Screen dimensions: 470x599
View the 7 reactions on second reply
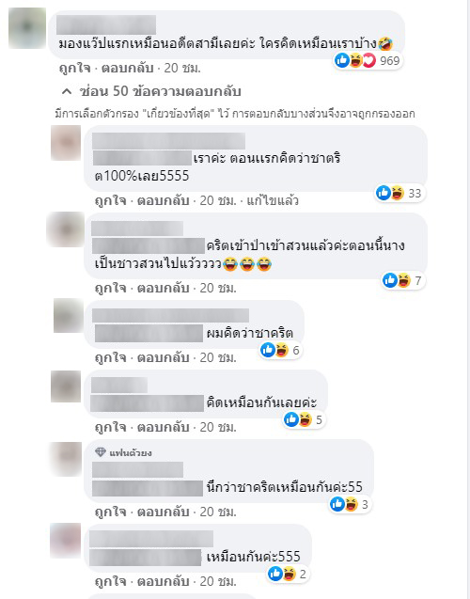click(x=403, y=280)
